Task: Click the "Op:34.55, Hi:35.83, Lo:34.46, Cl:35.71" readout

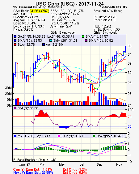Action: click(46, 36)
